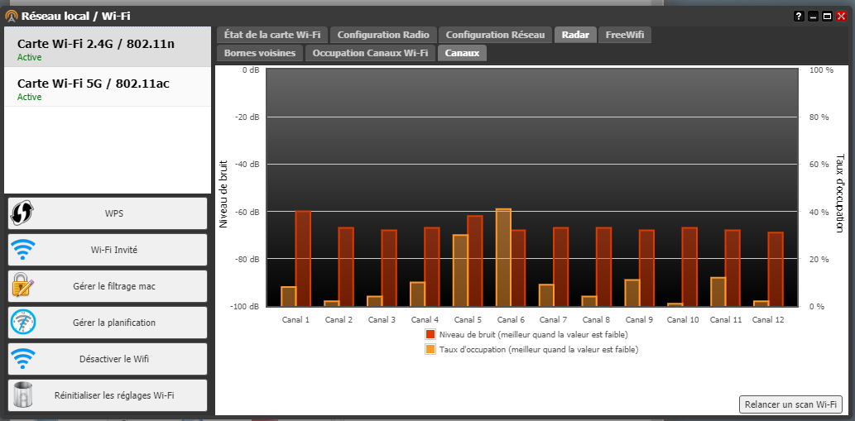Viewport: 855px width, 421px height.
Task: Select the Canaux sub-tab
Action: pos(462,53)
